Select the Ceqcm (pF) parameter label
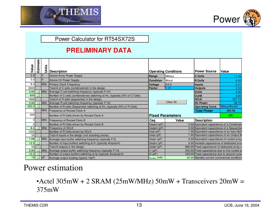 click(157, 124)
